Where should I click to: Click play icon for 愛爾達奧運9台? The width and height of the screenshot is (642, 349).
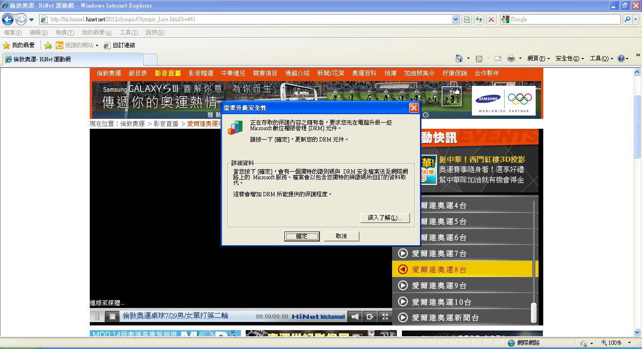[403, 285]
